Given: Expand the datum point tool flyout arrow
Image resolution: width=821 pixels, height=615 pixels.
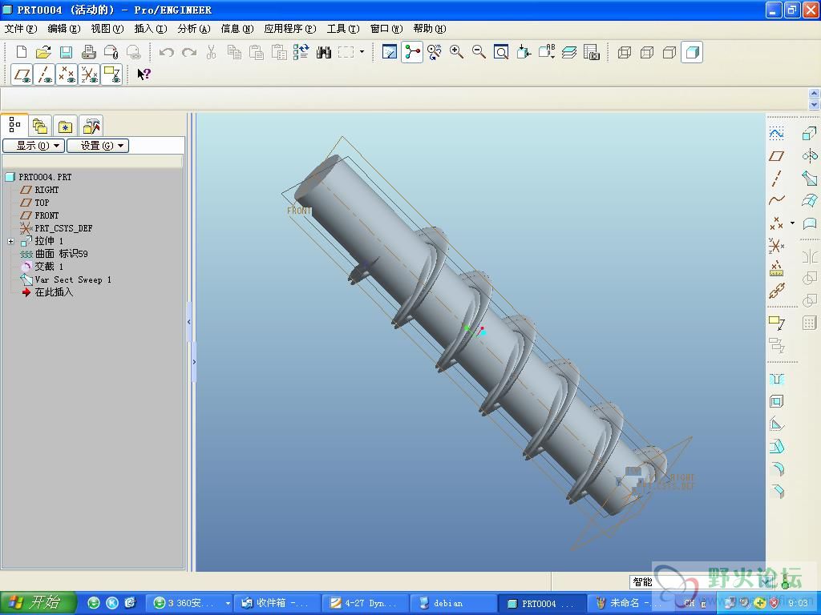Looking at the screenshot, I should coord(792,223).
